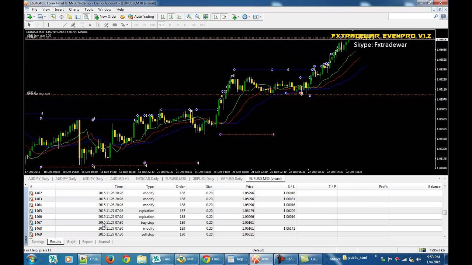Select the Equidistant Channel tool

[73, 25]
